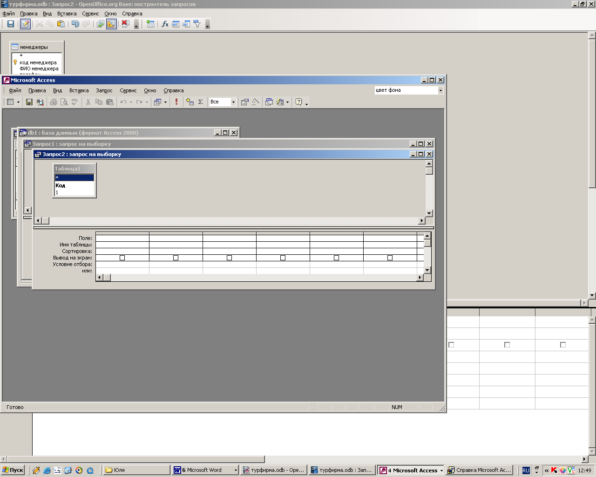Viewport: 596px width, 477px height.
Task: Run the query with the red exclamation icon
Action: tap(176, 102)
